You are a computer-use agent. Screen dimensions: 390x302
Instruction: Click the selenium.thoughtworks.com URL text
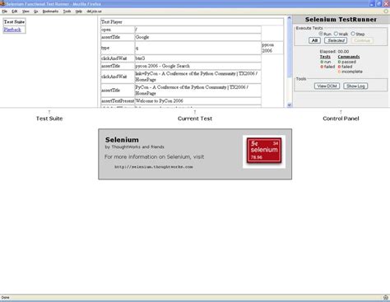click(x=154, y=167)
